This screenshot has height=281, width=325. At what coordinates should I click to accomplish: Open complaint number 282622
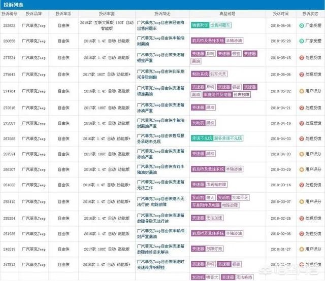(10, 25)
